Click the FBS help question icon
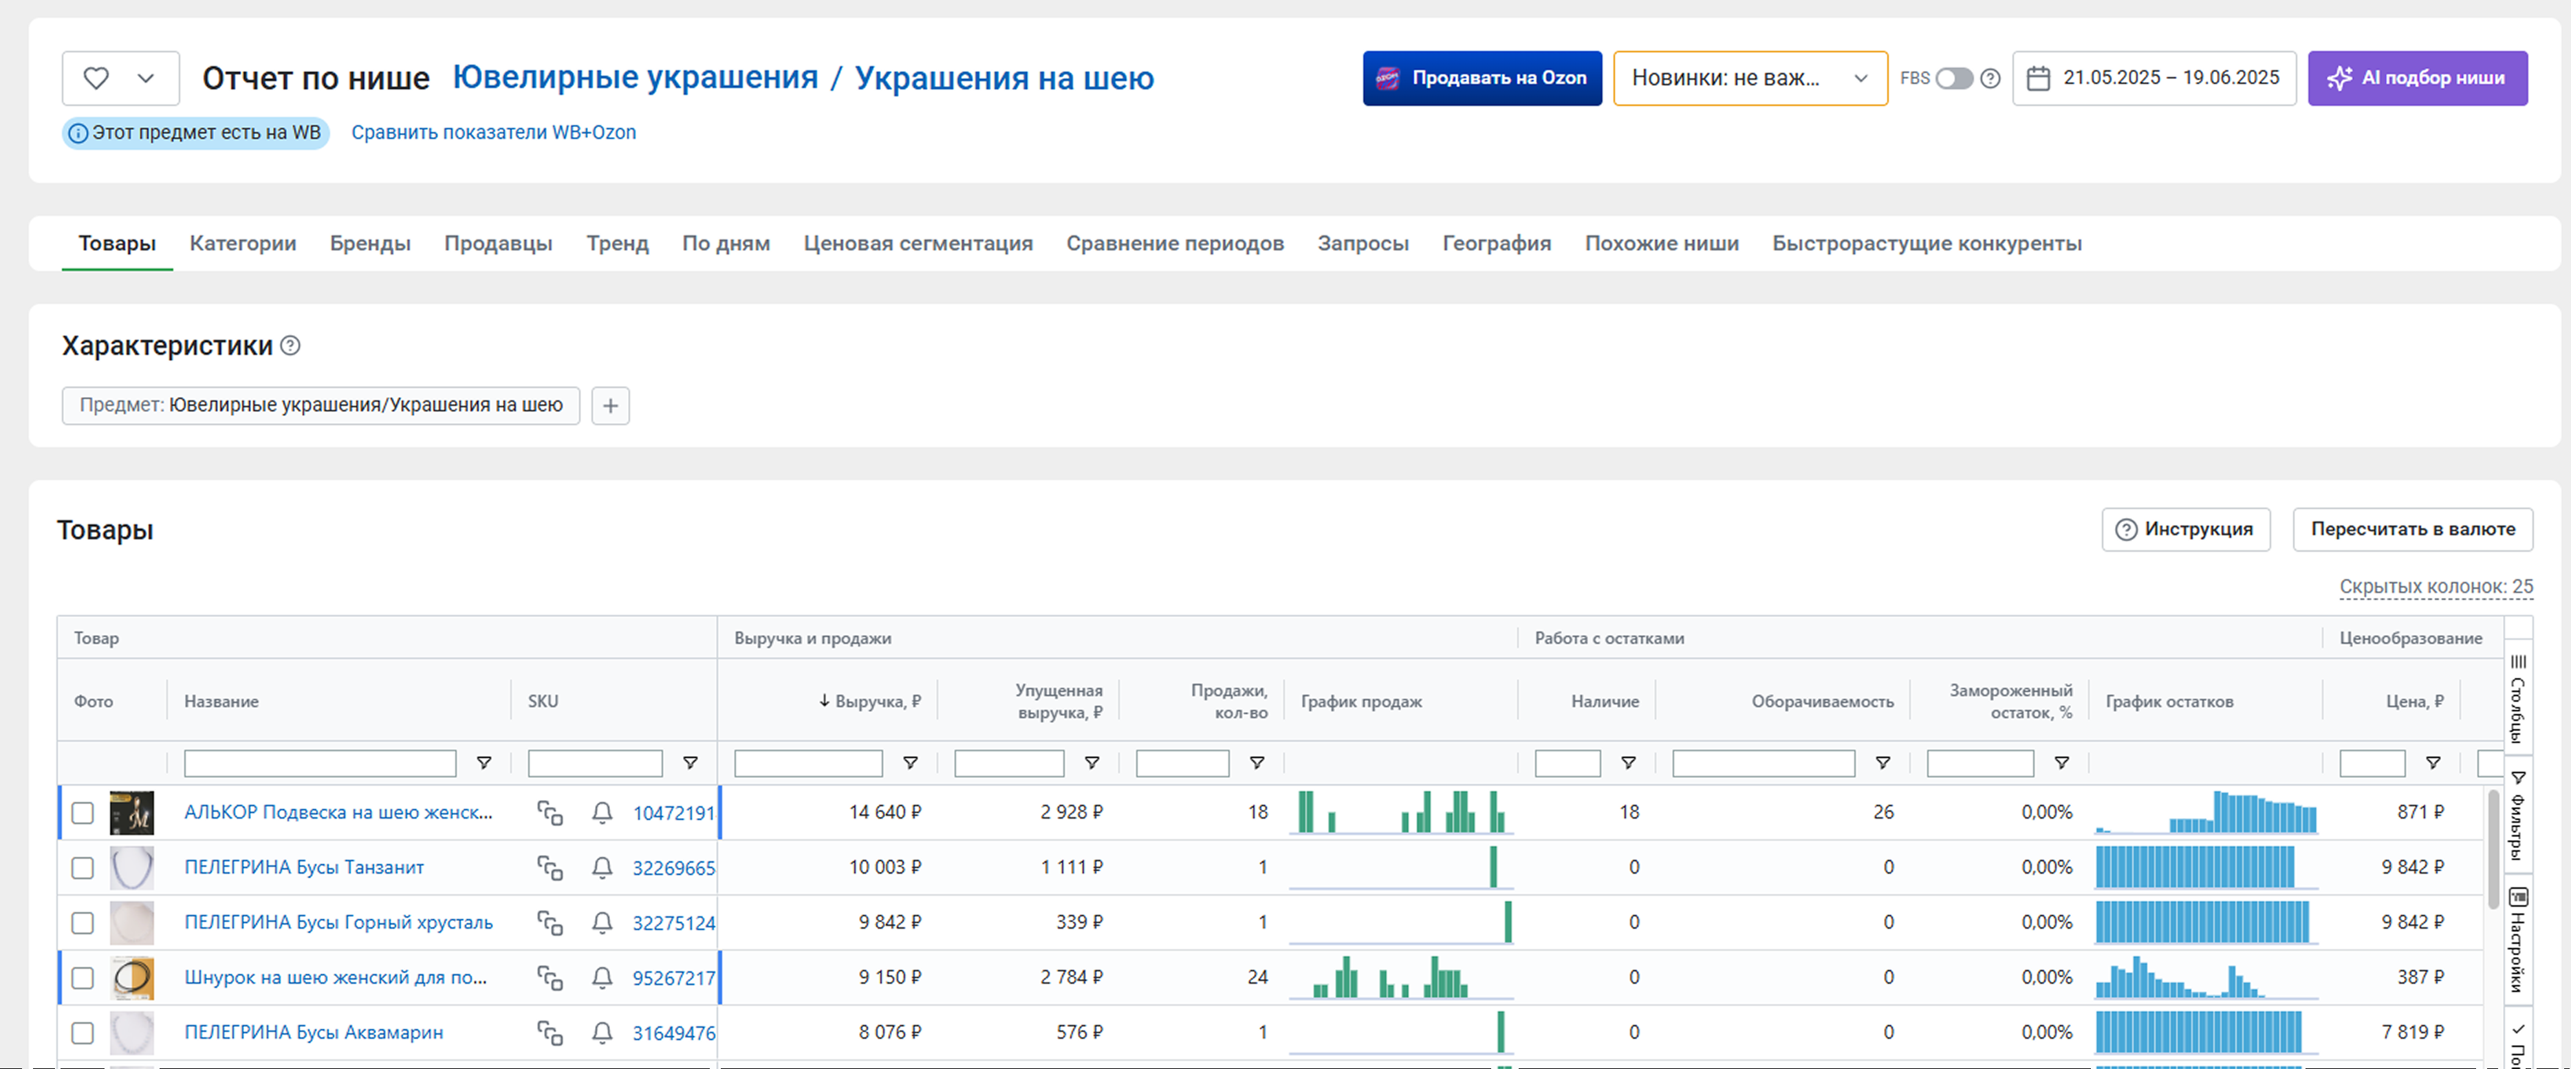Screen dimensions: 2571x1069 (1990, 78)
